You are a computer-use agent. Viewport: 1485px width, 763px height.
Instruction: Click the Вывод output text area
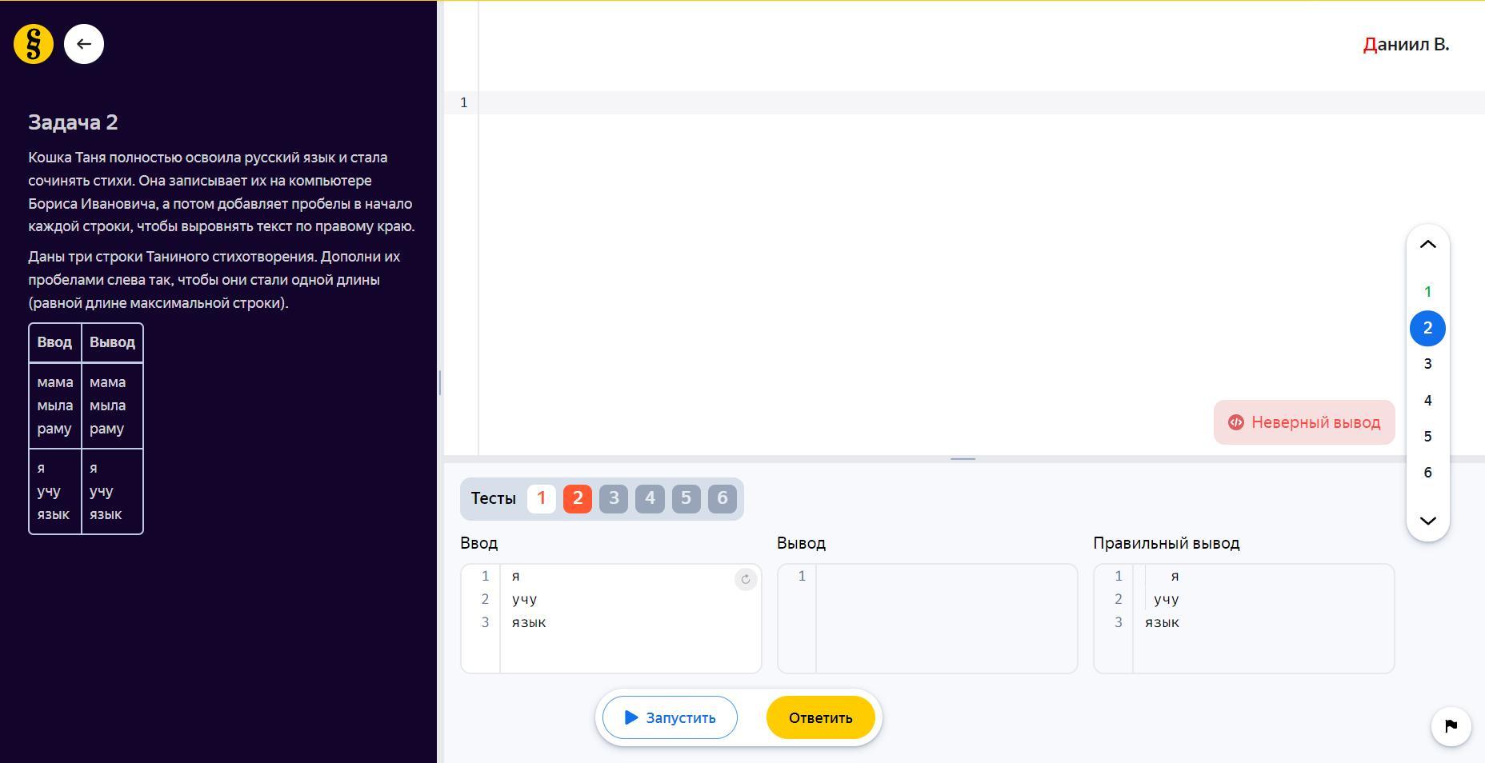point(927,618)
